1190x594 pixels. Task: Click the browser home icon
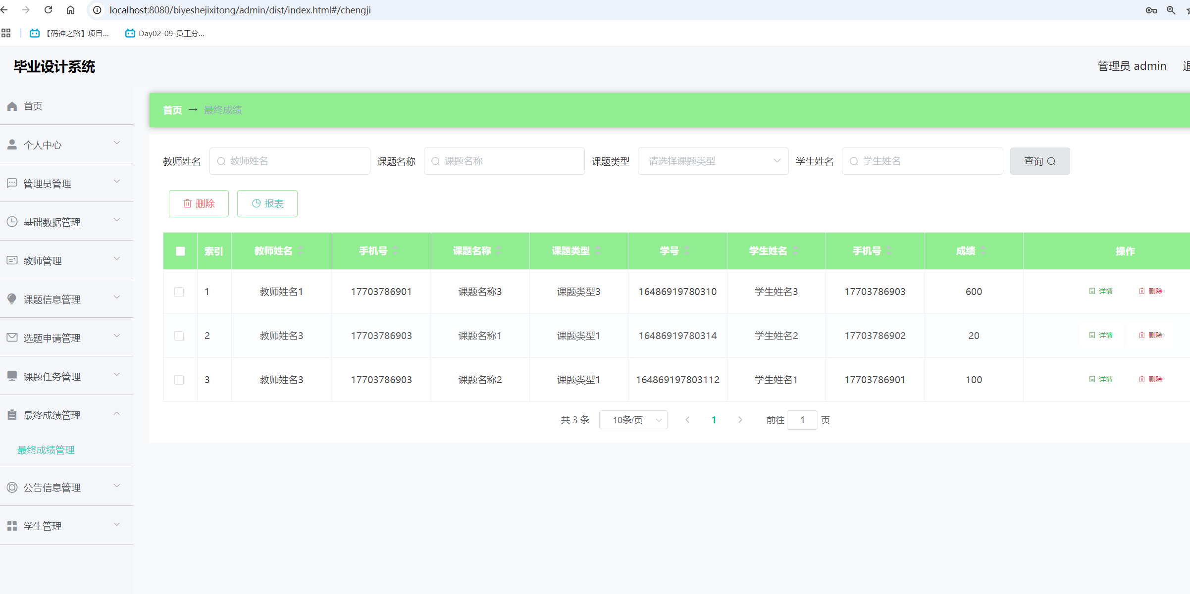[71, 10]
